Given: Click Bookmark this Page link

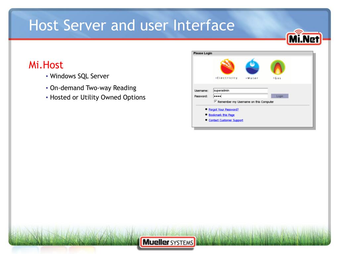Looking at the screenshot, I should pyautogui.click(x=221, y=115).
